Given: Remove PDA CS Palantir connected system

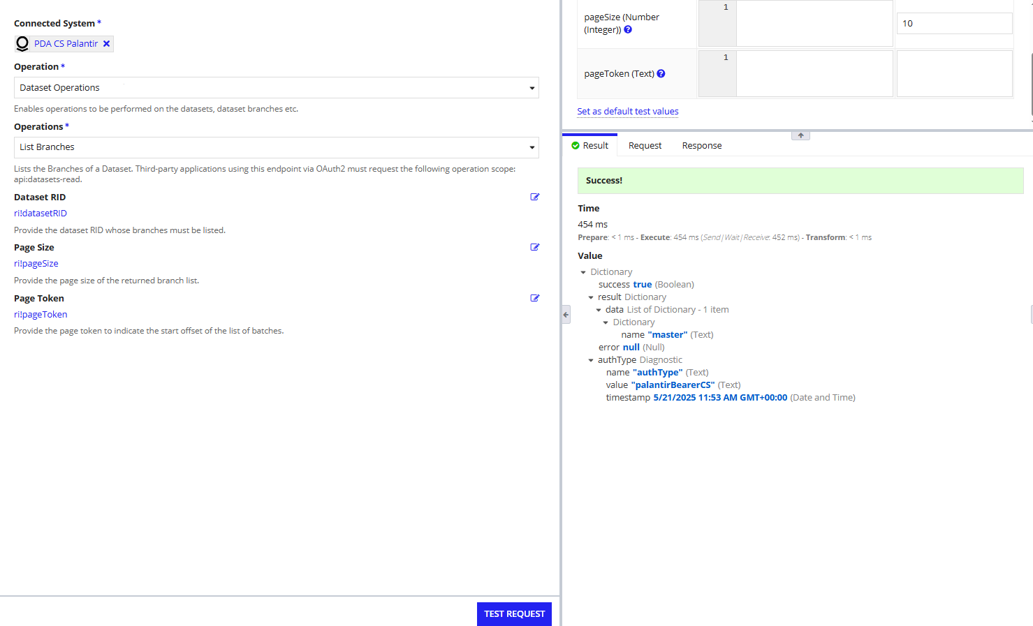Looking at the screenshot, I should (x=106, y=44).
